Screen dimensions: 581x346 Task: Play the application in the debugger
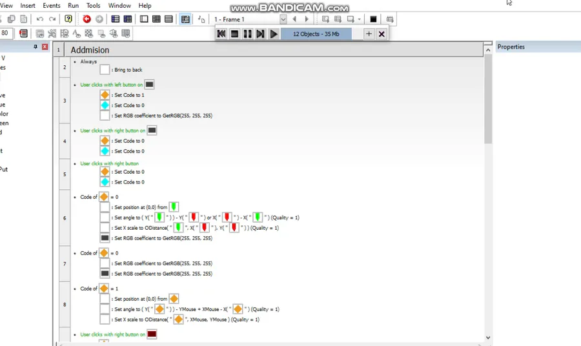[274, 34]
